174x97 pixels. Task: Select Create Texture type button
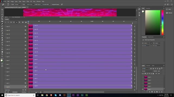(x=38, y=4)
